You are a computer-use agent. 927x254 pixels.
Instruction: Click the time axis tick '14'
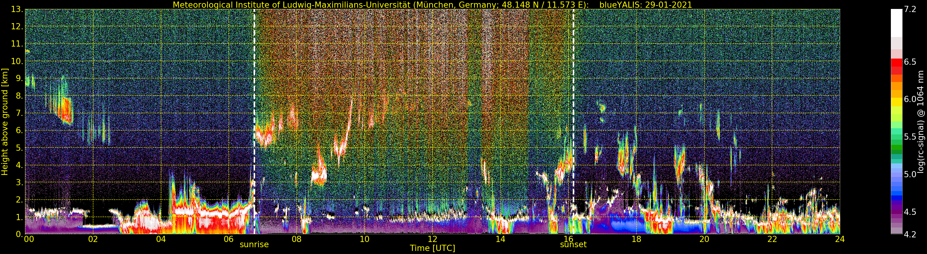(x=500, y=239)
